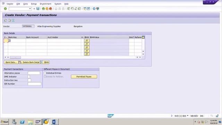This screenshot has width=222, height=125.
Task: Open the System menu
Action: (x=58, y=4)
